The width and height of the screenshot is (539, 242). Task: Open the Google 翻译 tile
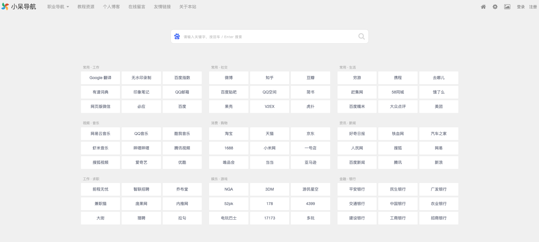[100, 78]
